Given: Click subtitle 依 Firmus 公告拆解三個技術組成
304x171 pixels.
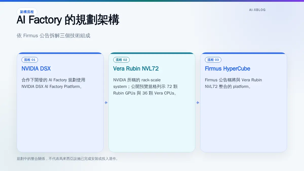Looking at the screenshot, I should pyautogui.click(x=53, y=36).
